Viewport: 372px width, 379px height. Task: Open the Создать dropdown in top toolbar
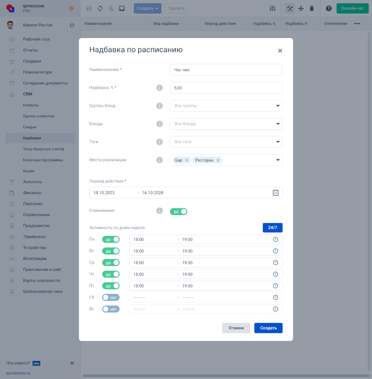click(x=148, y=9)
